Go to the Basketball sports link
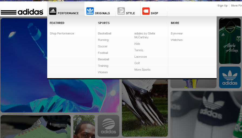 coord(105,33)
